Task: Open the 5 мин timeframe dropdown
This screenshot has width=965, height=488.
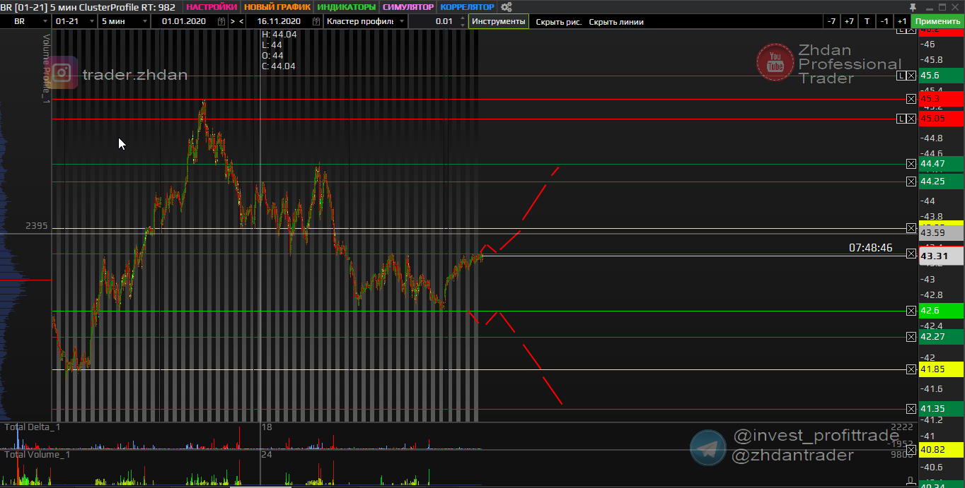Action: tap(125, 21)
